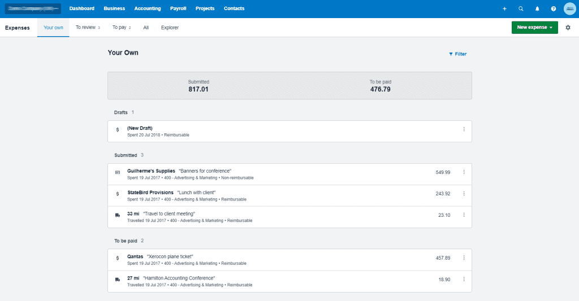Screen dimensions: 579x301
Task: Open the Dashboard menu
Action: point(81,8)
